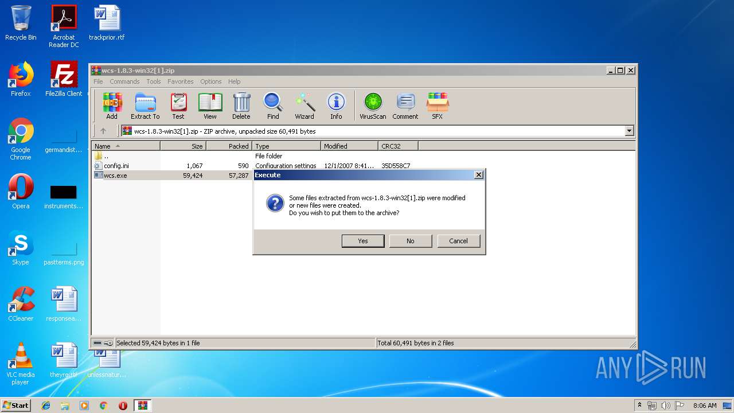This screenshot has width=734, height=413.
Task: Select the config.ini file row
Action: 252,166
